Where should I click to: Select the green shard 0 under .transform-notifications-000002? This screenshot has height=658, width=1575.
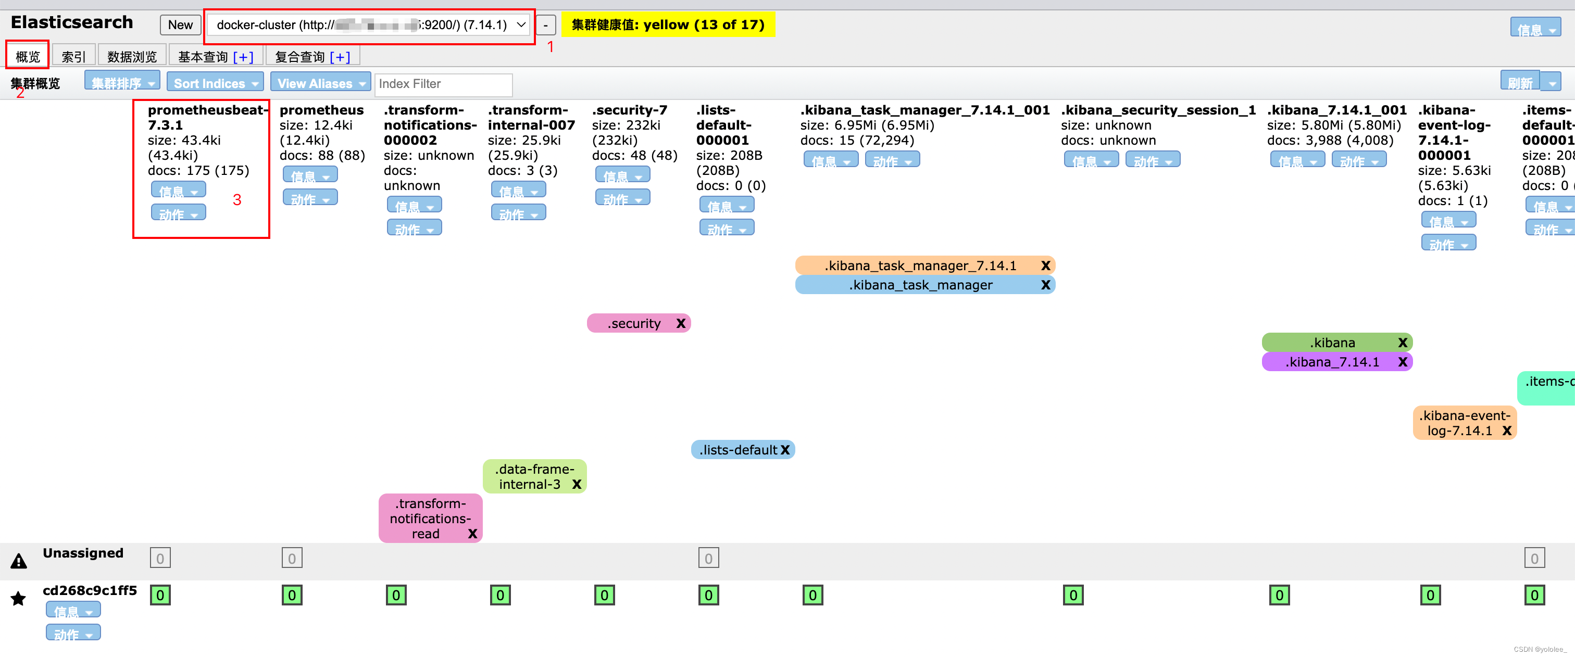(396, 595)
